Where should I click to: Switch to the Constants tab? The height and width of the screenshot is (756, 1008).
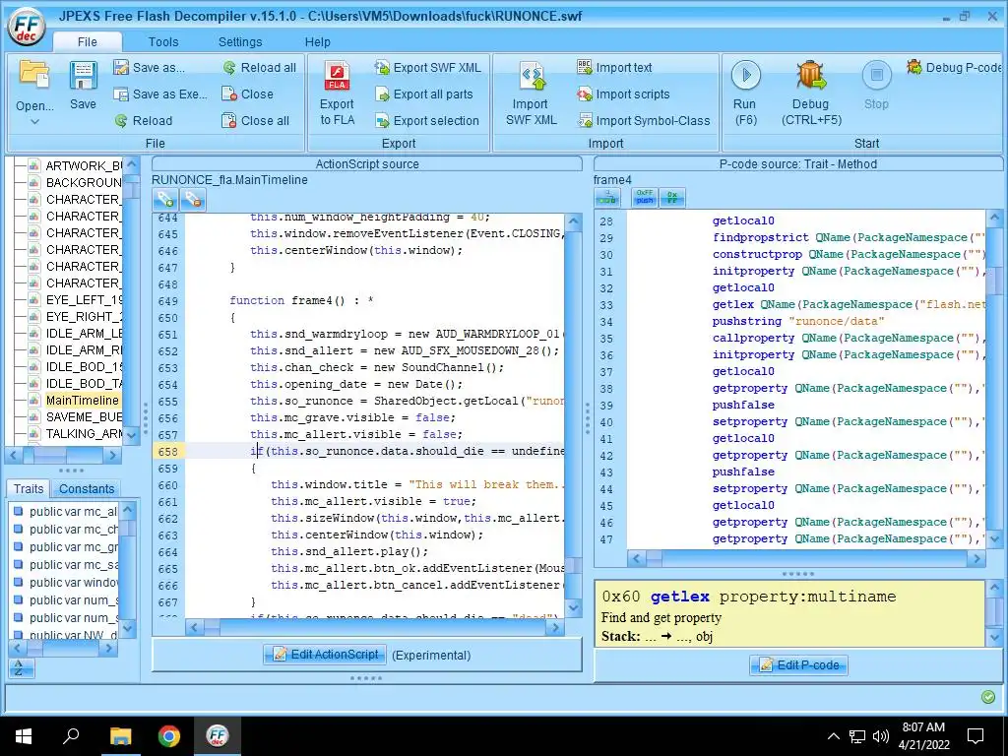[87, 488]
